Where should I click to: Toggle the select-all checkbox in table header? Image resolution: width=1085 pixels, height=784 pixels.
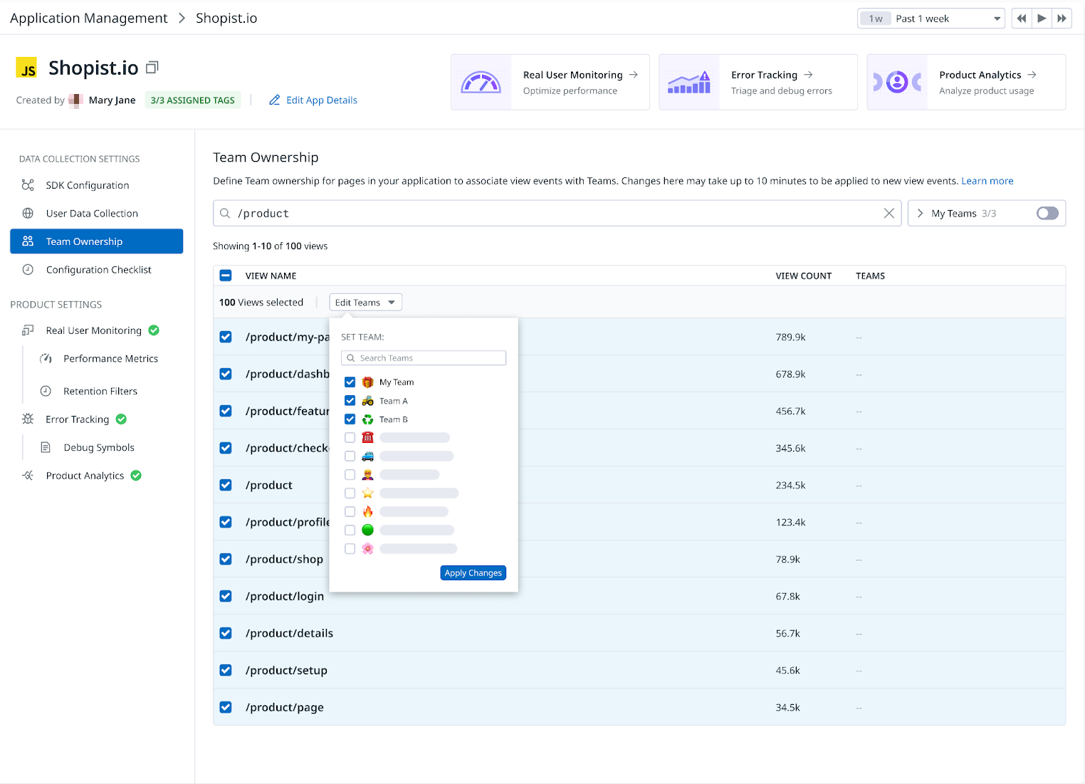coord(226,276)
